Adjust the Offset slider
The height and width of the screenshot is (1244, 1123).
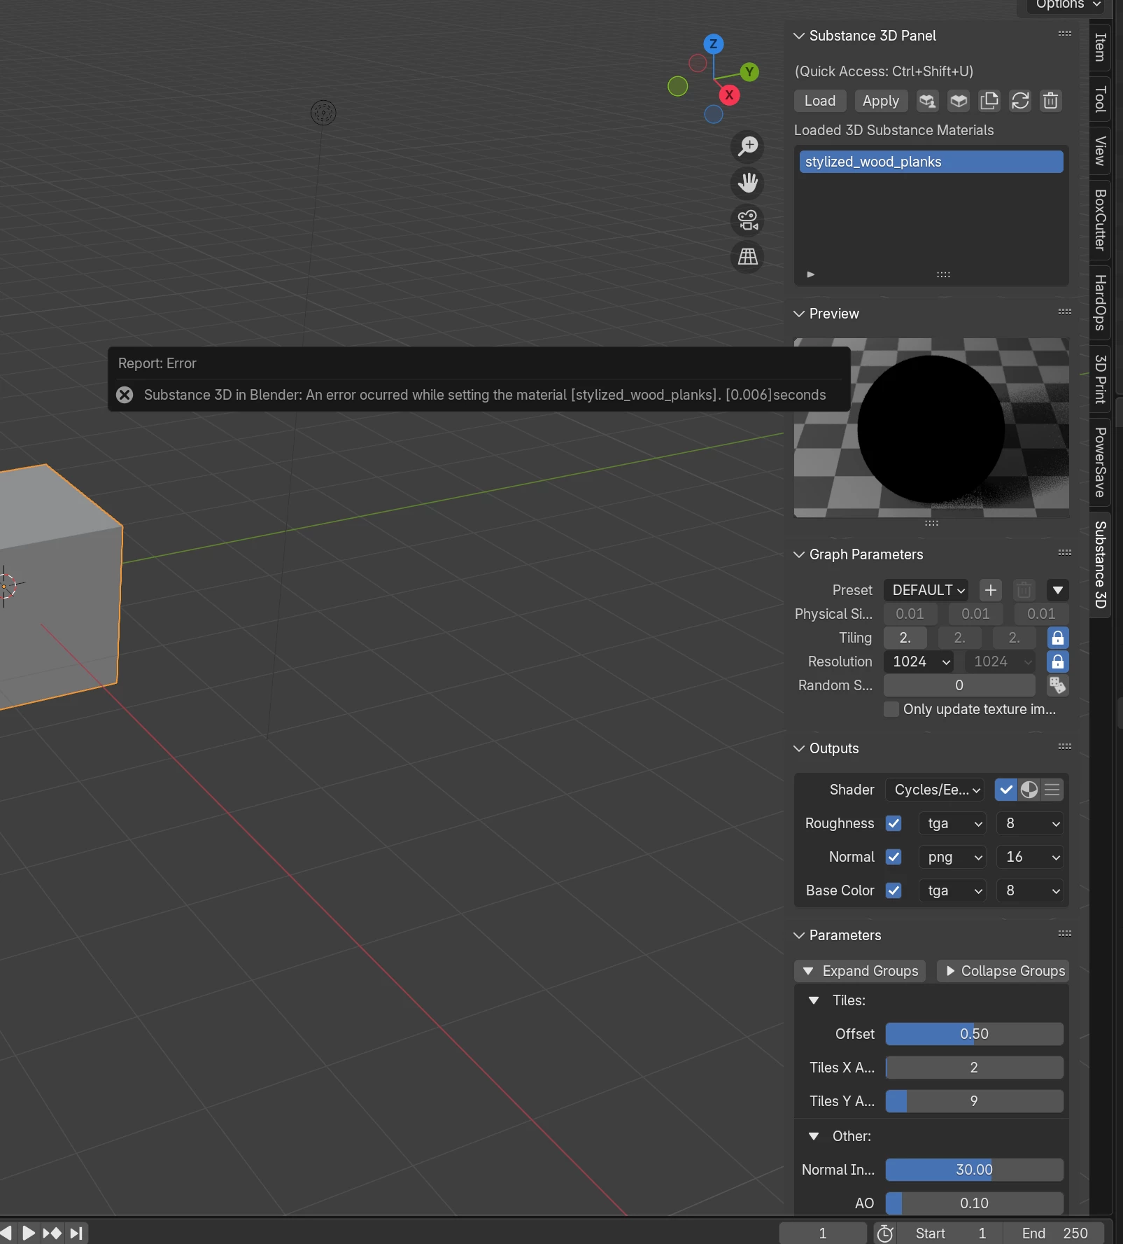[x=975, y=1034]
